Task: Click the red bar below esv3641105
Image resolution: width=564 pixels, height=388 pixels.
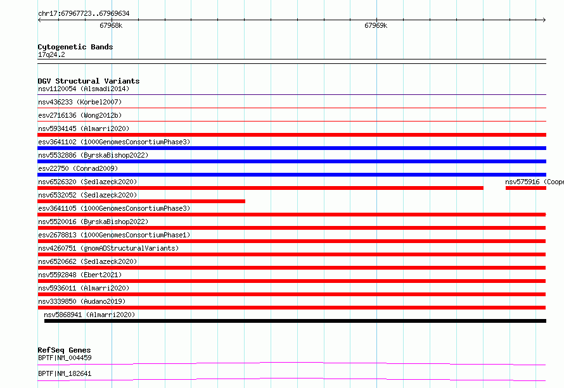Action: (292, 215)
